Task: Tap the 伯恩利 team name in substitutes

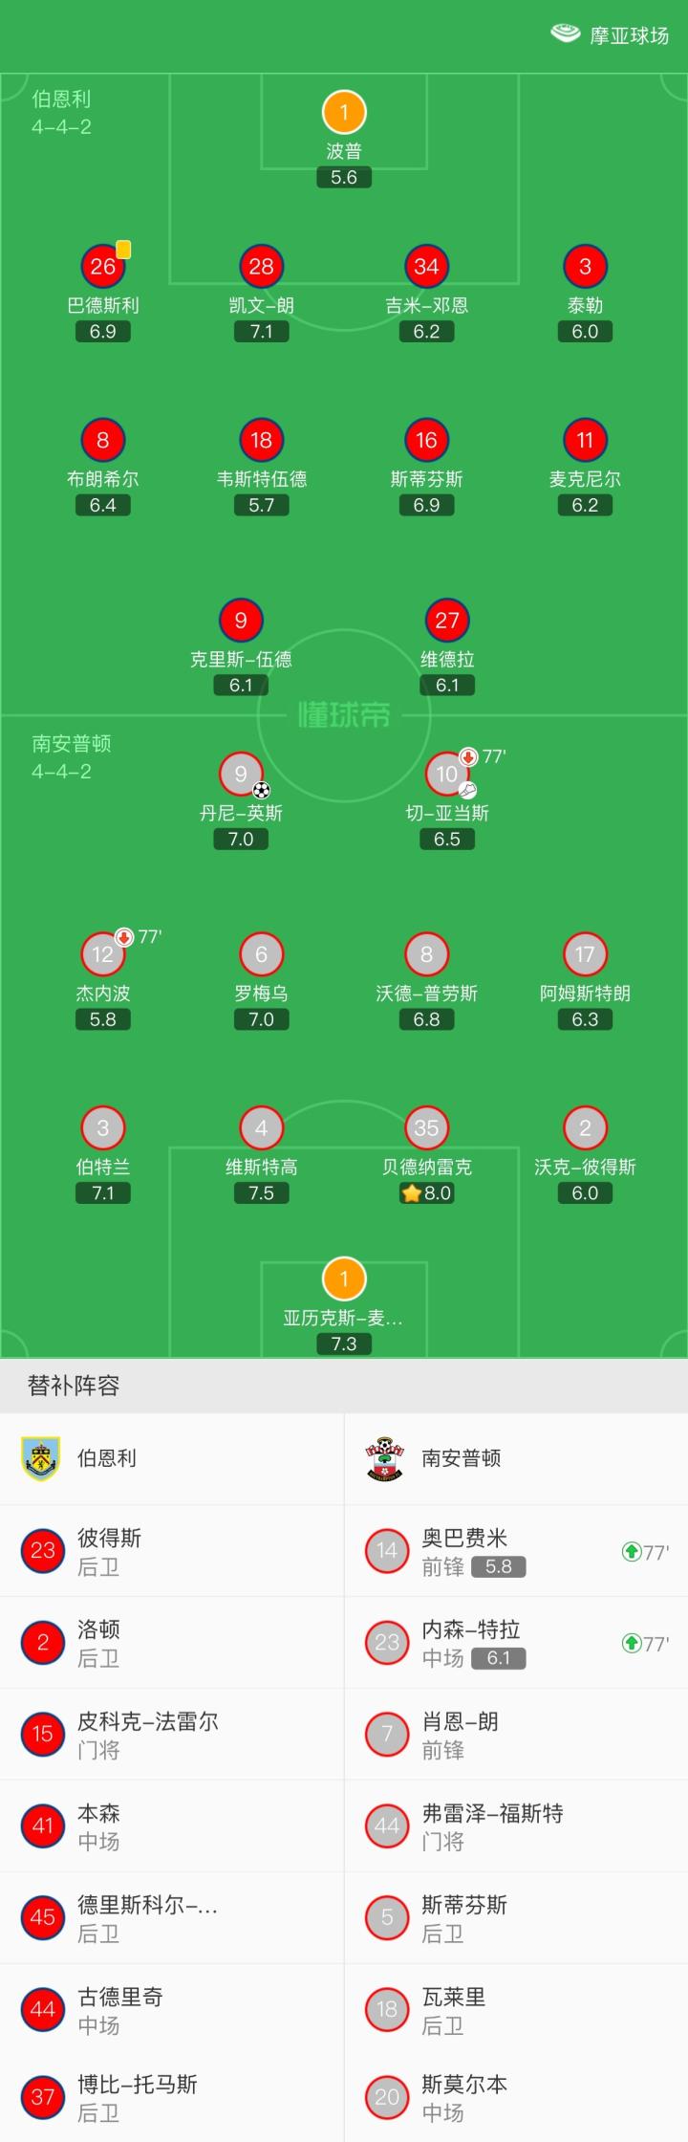Action: click(107, 1458)
